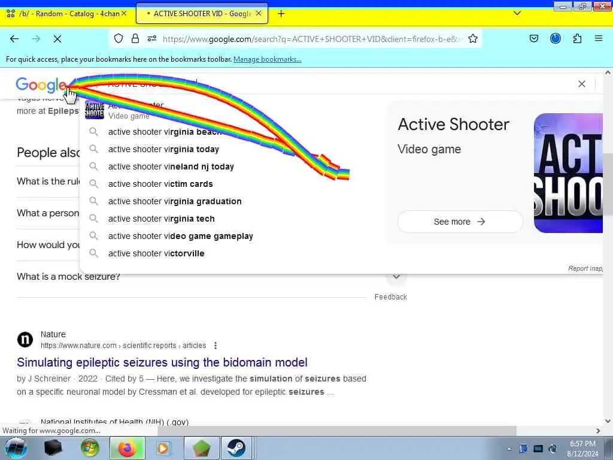This screenshot has height=460, width=613.
Task: Open the tracking protection shield icon
Action: (x=119, y=38)
